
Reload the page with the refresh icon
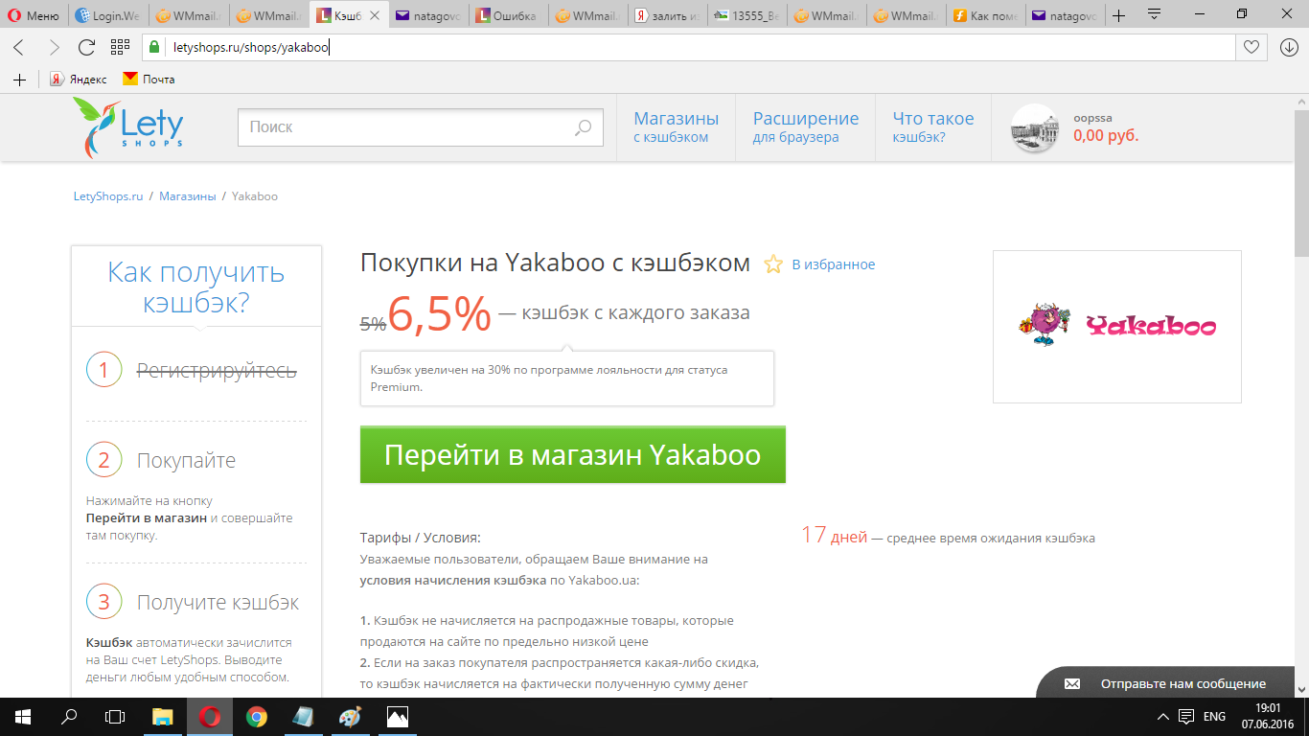coord(86,47)
